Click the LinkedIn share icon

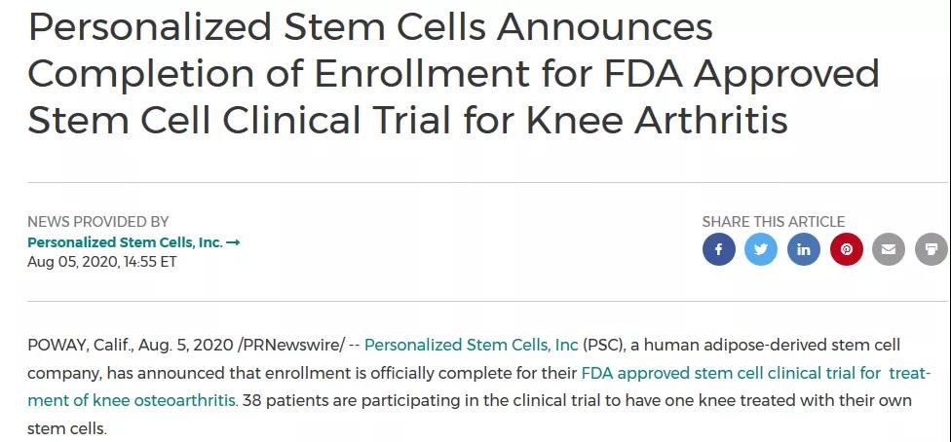[804, 249]
